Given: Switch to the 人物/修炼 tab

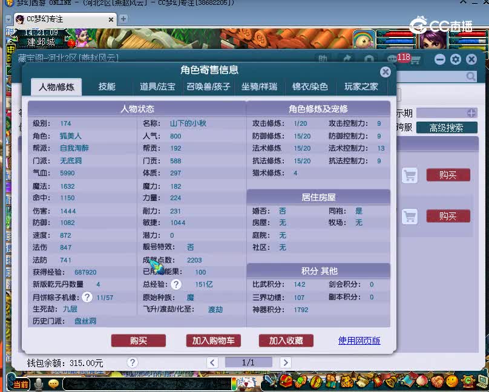Looking at the screenshot, I should tap(56, 87).
